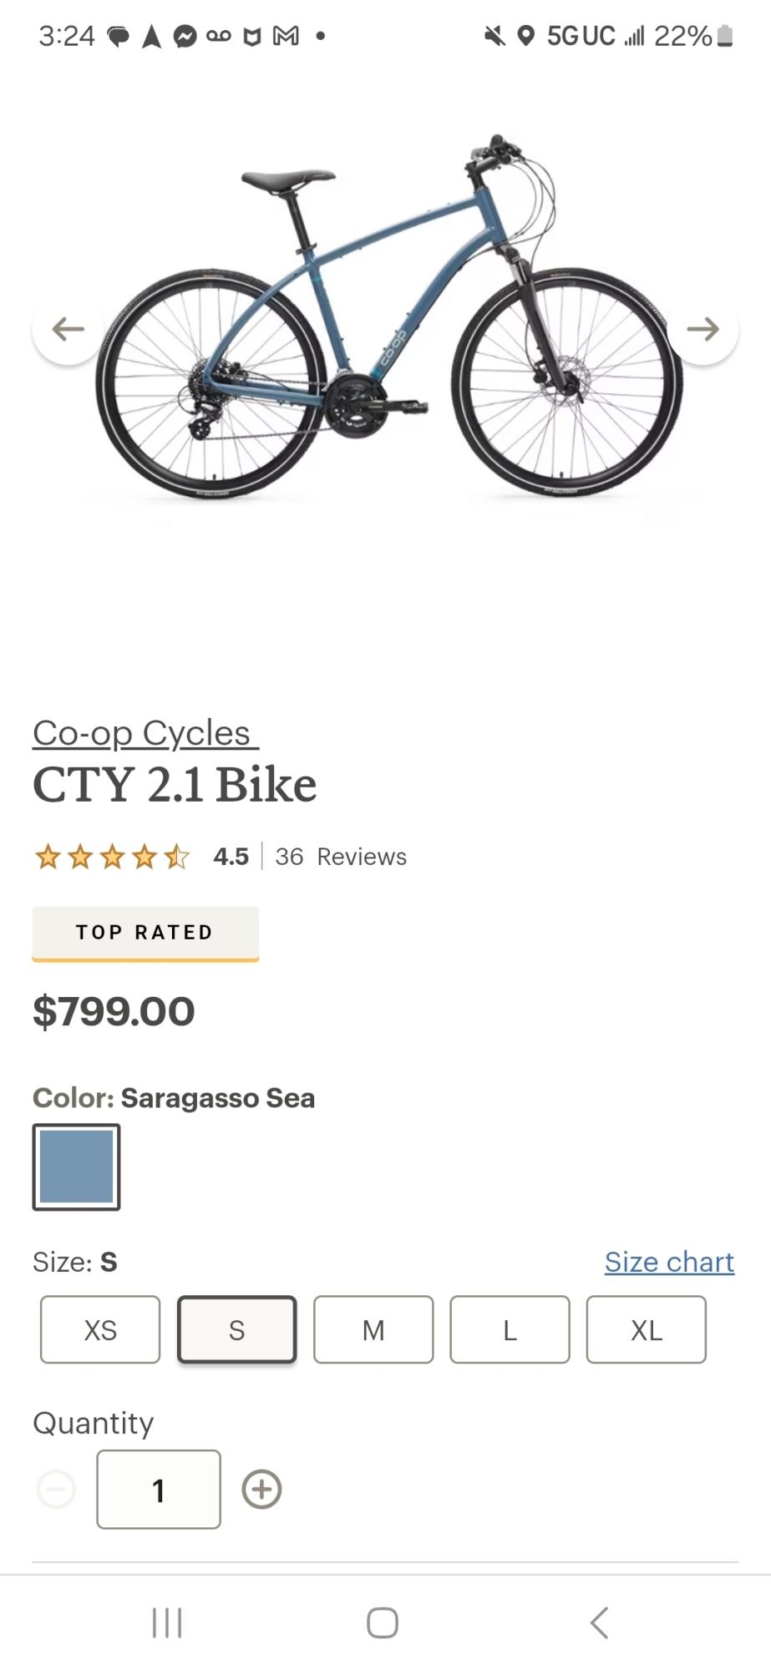Screen dimensions: 771x1670
Task: Open the recent apps icon
Action: tap(167, 1622)
